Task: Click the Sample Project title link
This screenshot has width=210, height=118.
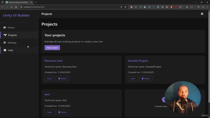Action: (x=138, y=61)
